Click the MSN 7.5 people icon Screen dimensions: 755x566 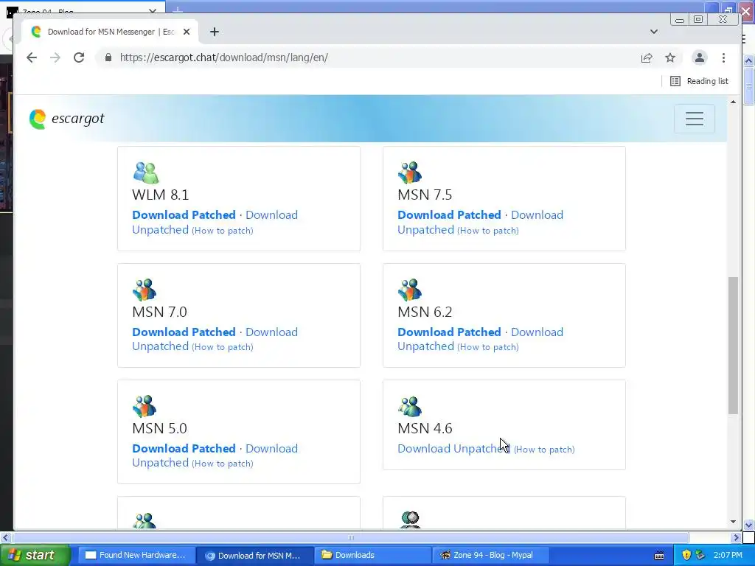[x=410, y=172]
